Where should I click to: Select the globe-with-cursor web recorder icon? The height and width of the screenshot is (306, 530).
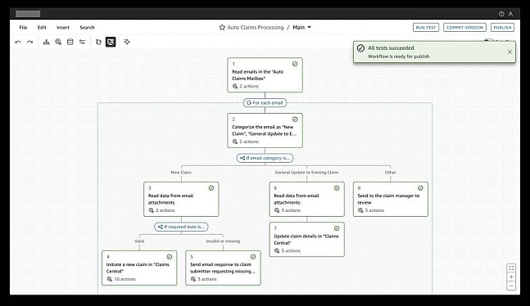tap(58, 42)
